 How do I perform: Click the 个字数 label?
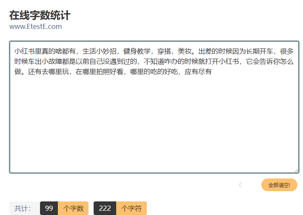[73, 208]
